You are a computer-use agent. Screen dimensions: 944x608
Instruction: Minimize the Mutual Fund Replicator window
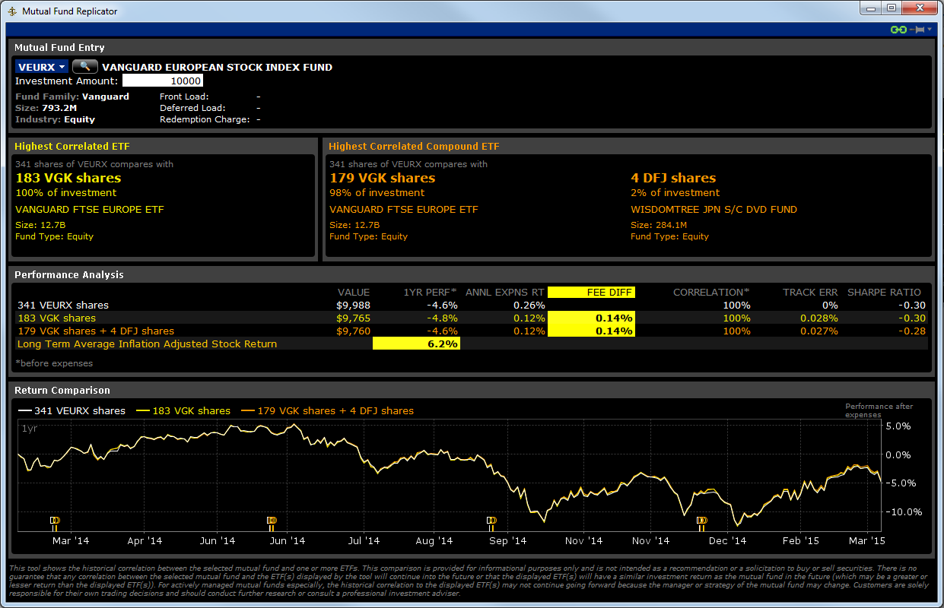coord(872,8)
